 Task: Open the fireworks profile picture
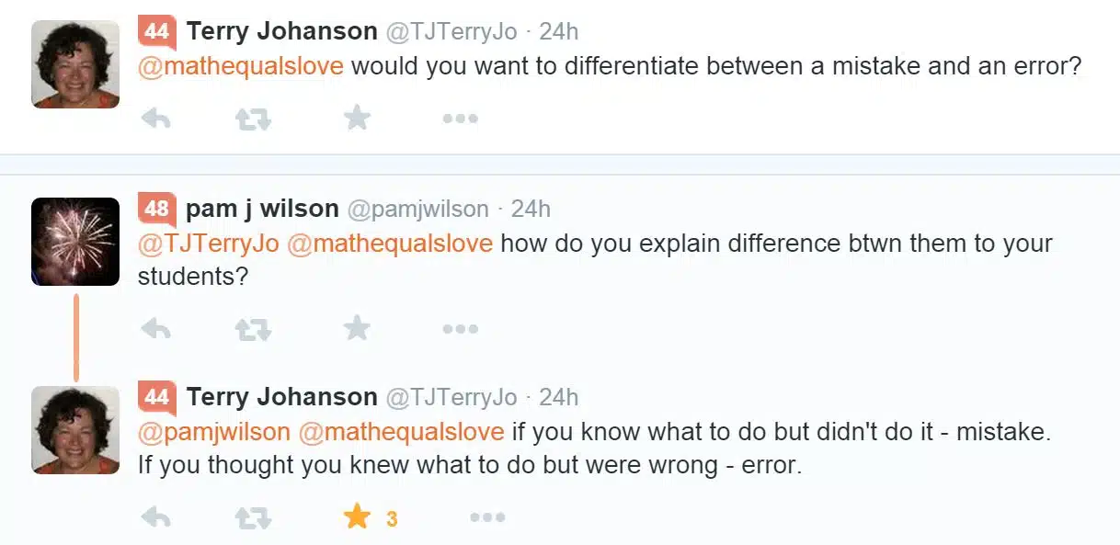pyautogui.click(x=75, y=241)
